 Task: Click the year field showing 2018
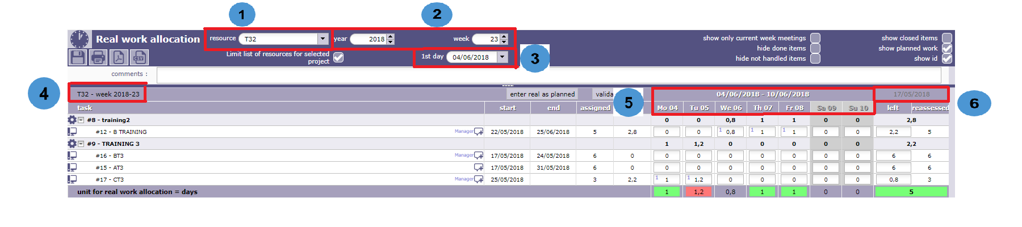[368, 39]
